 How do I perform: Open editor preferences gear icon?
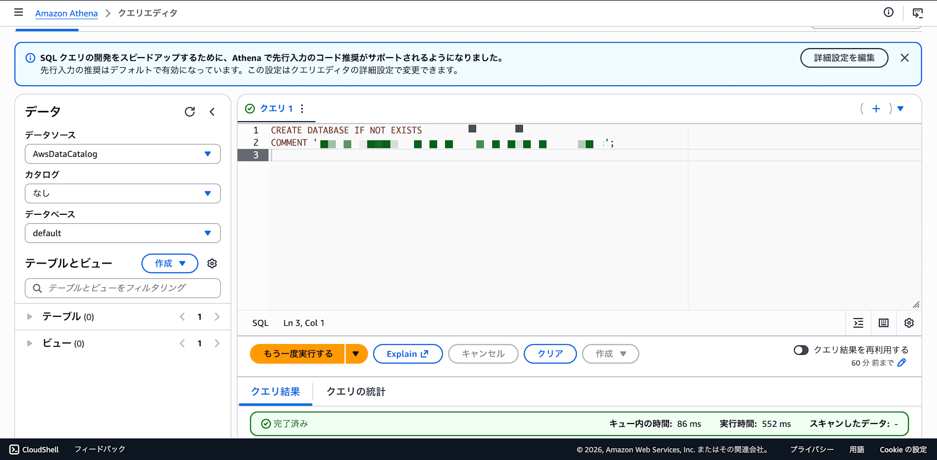(909, 323)
